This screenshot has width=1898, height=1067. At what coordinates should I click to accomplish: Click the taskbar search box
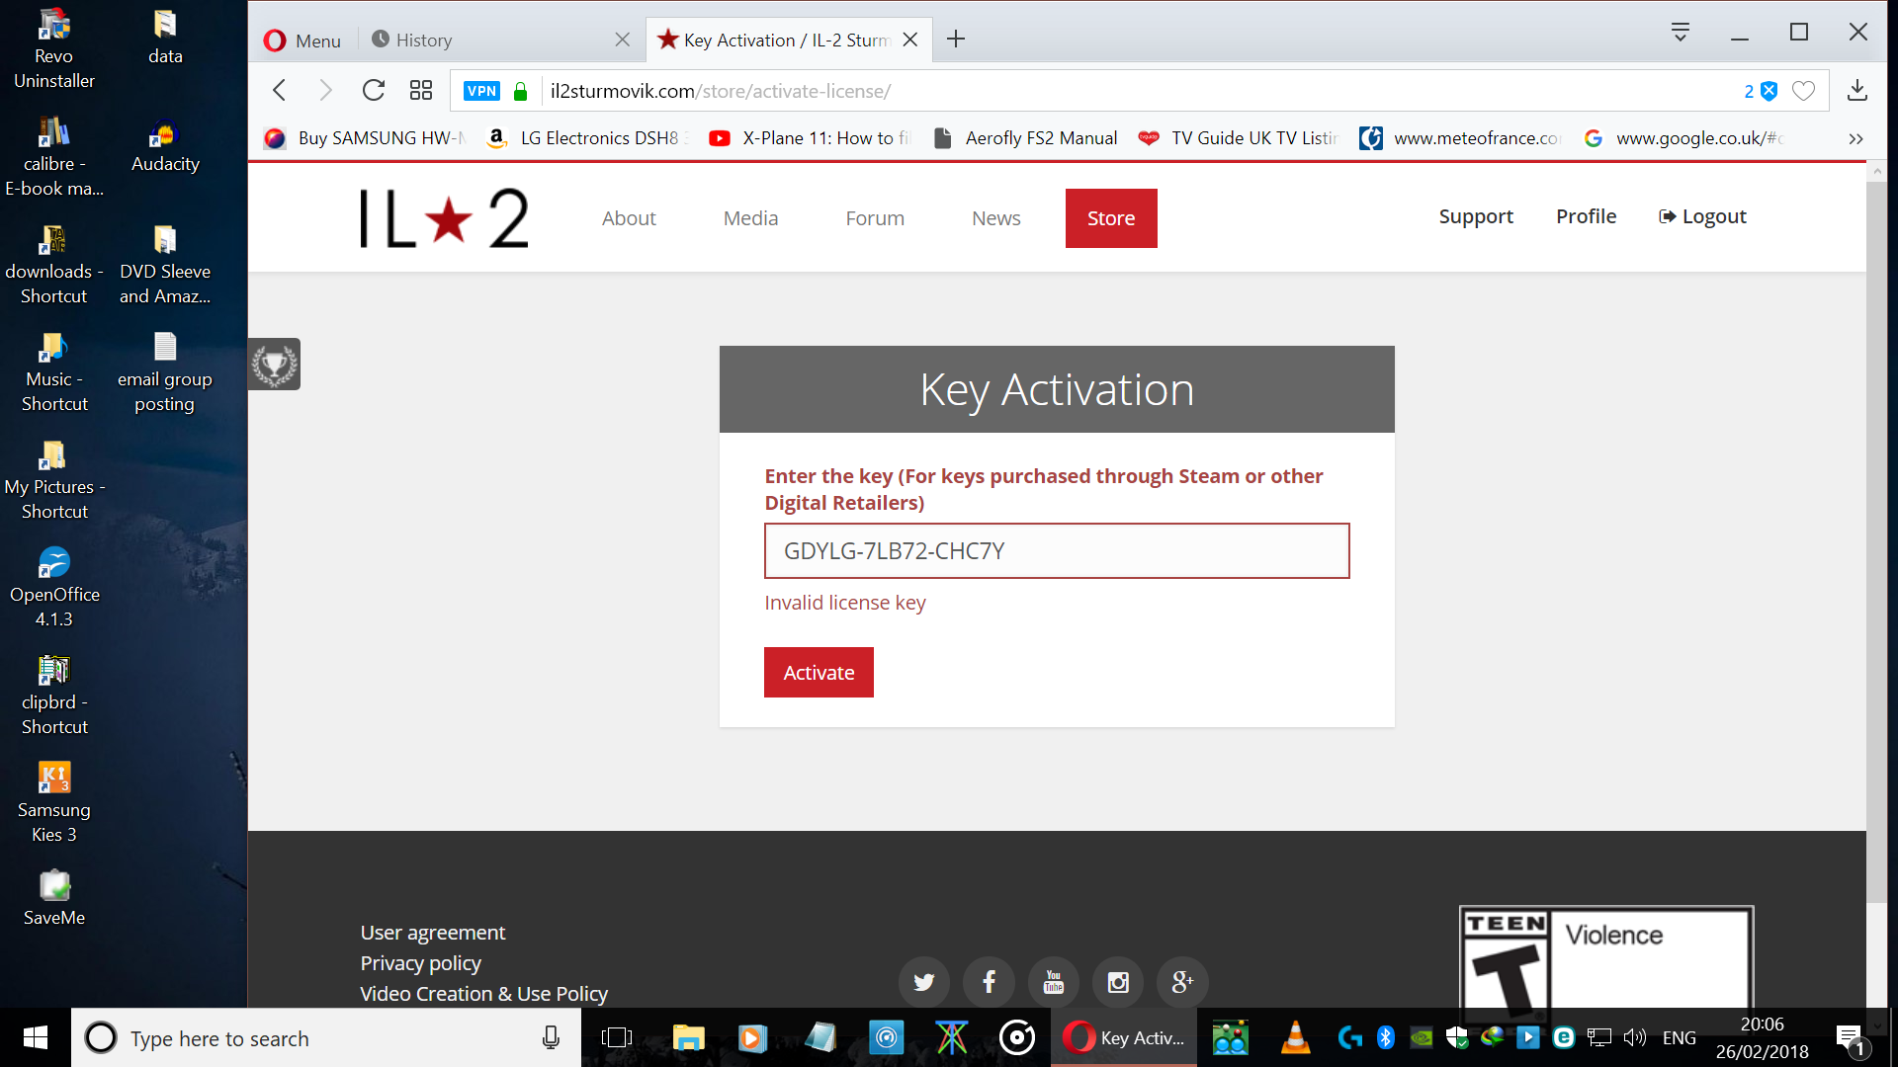coord(326,1038)
